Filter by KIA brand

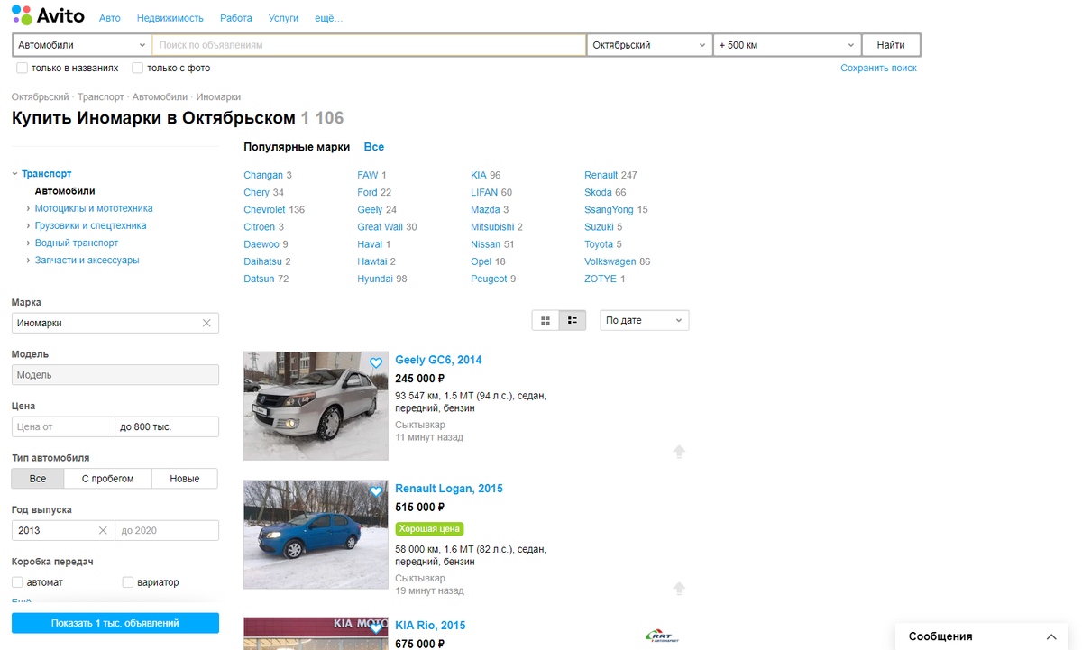[479, 175]
